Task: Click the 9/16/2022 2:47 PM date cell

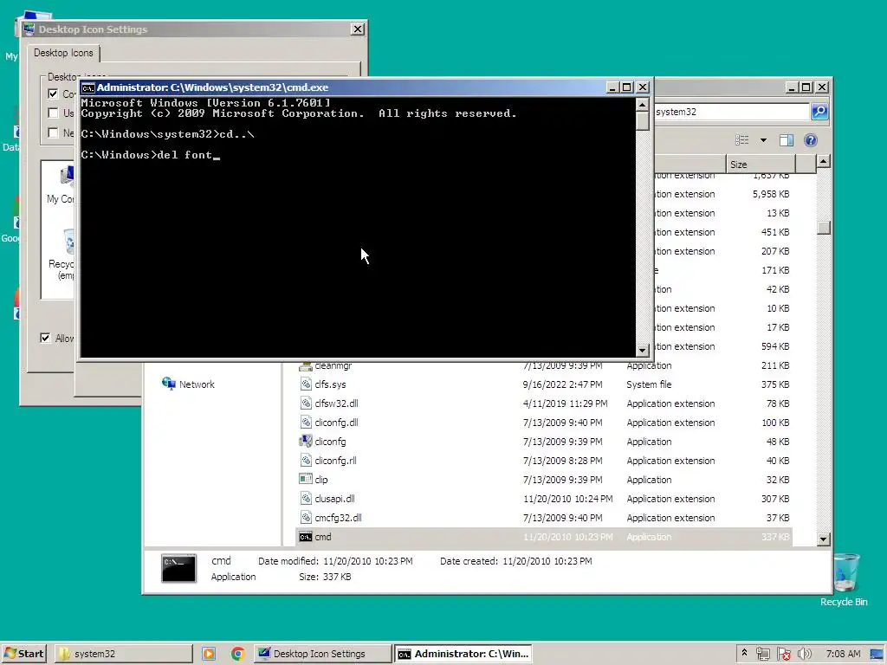Action: (x=562, y=384)
